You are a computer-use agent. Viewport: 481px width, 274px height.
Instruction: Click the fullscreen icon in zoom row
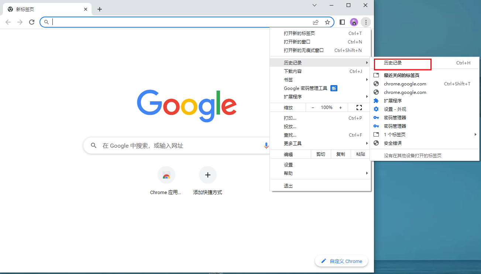(359, 108)
